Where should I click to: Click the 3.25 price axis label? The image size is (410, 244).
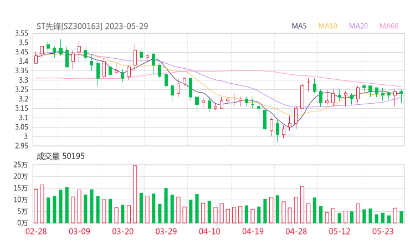(22, 89)
